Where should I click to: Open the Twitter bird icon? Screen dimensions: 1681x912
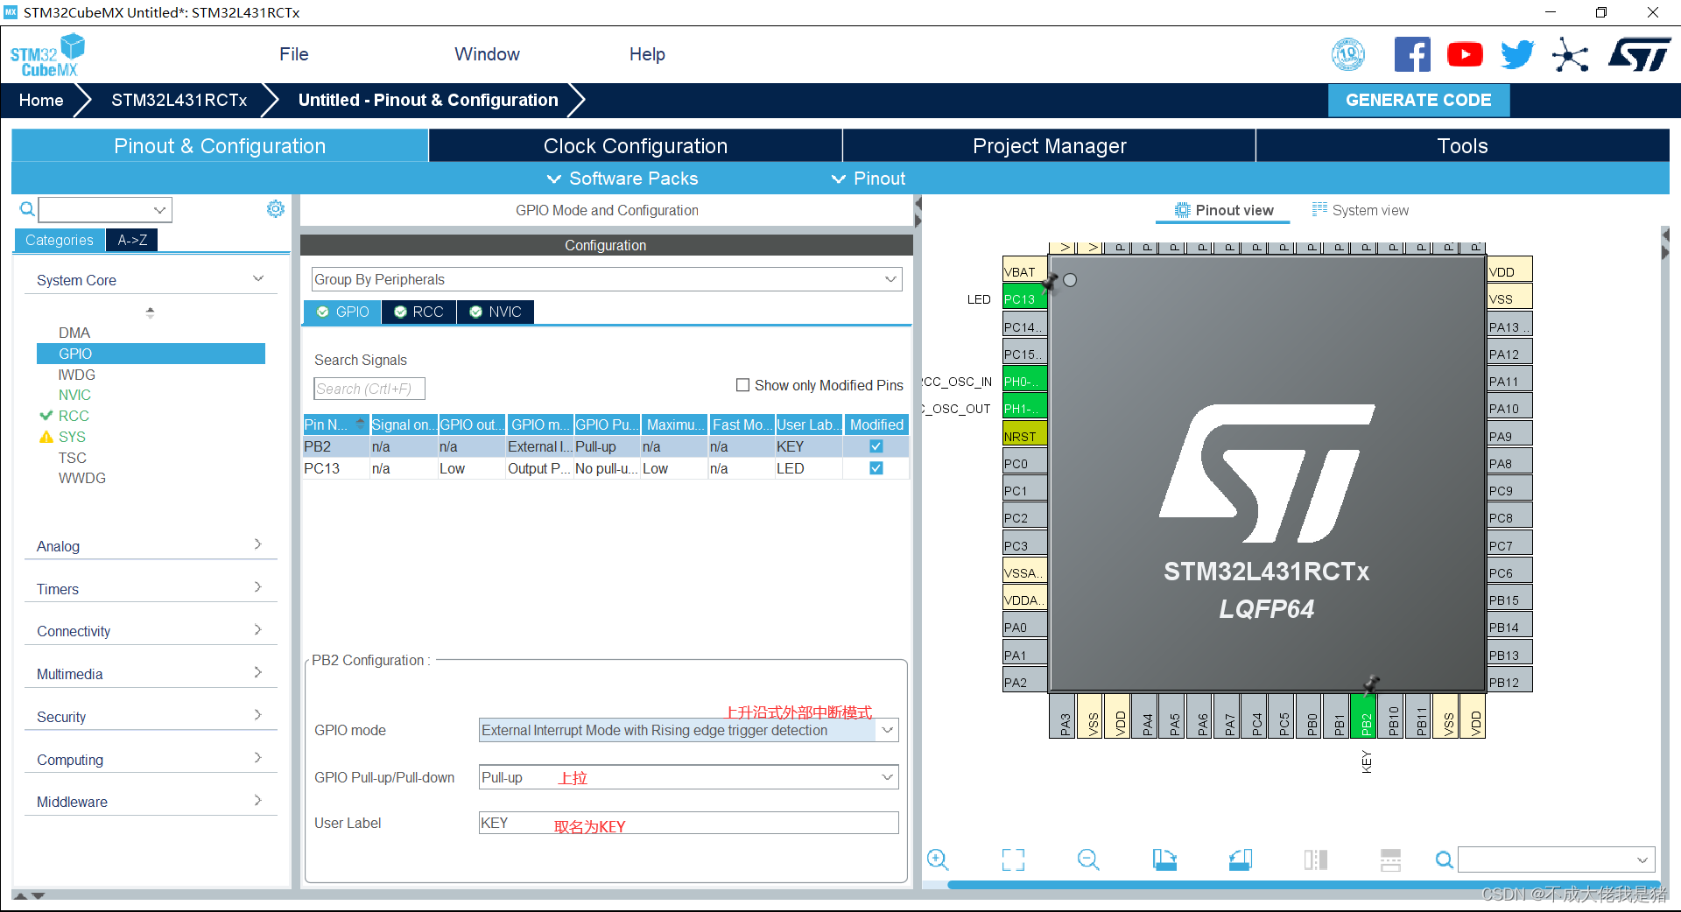[1517, 54]
